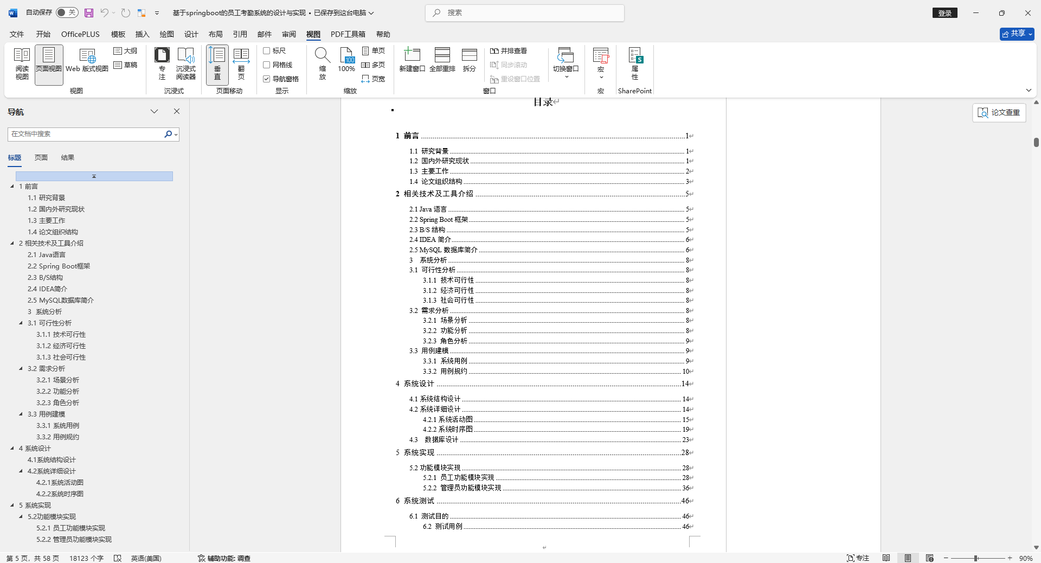The image size is (1041, 563).
Task: Click zoom in plus button
Action: (1010, 558)
